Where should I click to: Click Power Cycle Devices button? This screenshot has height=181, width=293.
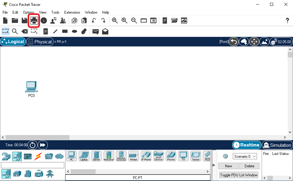(33, 145)
